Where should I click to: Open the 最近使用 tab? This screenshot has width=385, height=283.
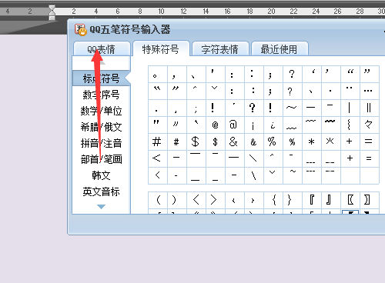point(280,48)
